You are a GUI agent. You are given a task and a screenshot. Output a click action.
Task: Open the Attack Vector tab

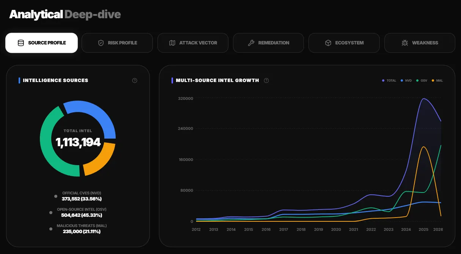click(x=193, y=43)
